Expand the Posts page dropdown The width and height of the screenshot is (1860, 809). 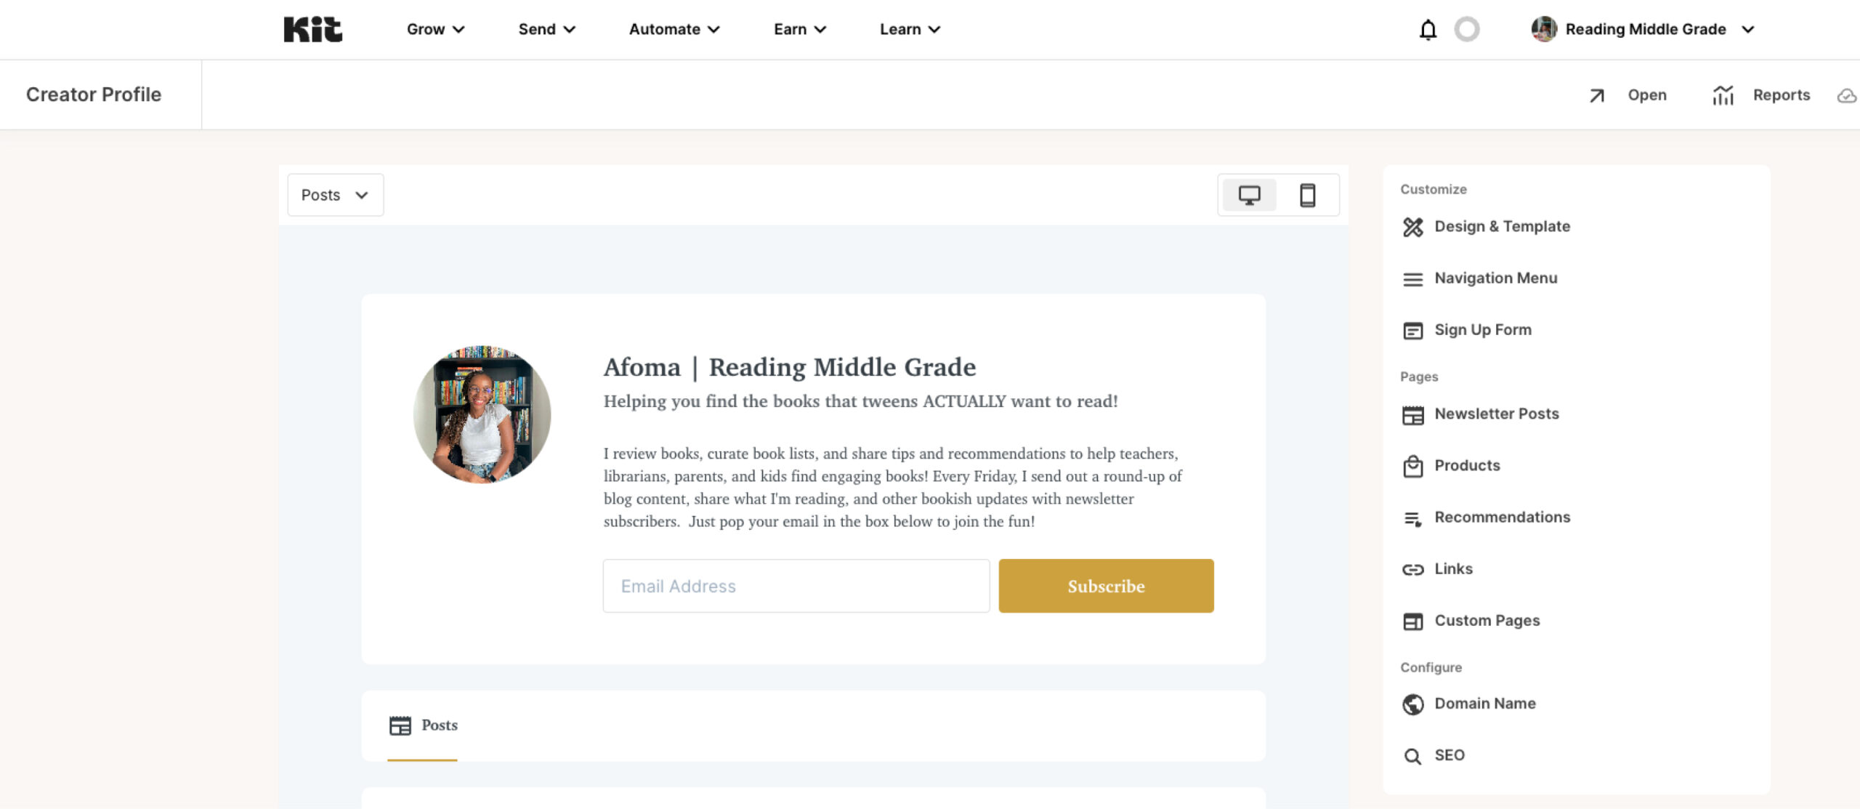(x=335, y=195)
